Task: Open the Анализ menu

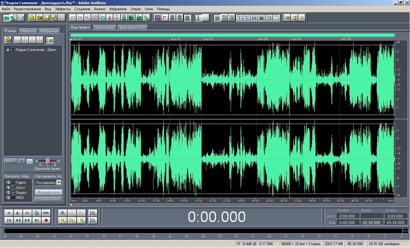Action: tap(100, 9)
